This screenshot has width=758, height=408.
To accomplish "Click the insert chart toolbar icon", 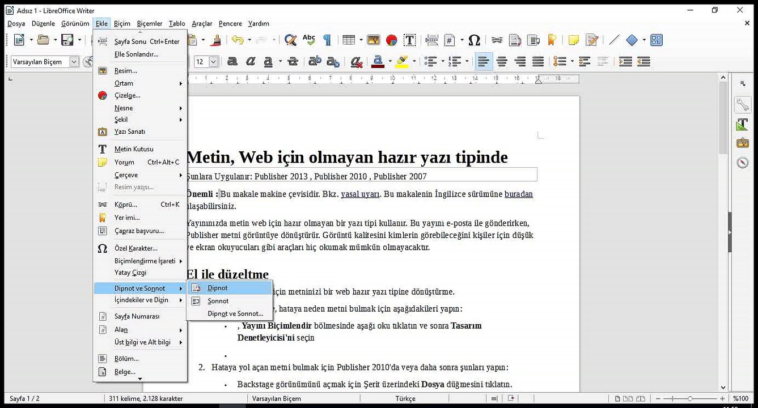I will pyautogui.click(x=392, y=40).
